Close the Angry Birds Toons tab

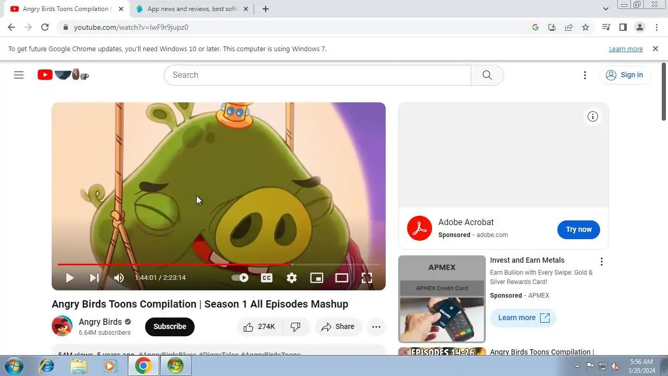121,9
